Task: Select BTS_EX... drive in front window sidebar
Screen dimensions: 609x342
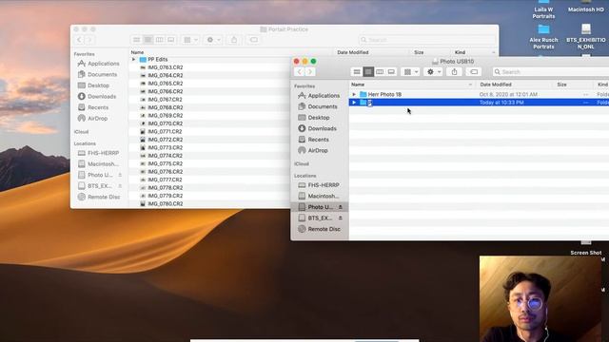Action: coord(316,218)
